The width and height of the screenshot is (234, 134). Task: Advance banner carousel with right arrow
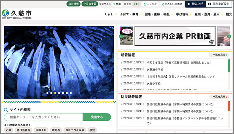pos(229,36)
